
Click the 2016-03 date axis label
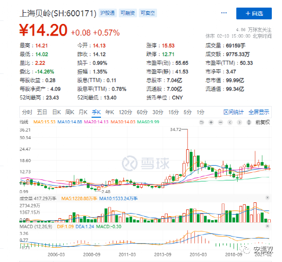198,255
